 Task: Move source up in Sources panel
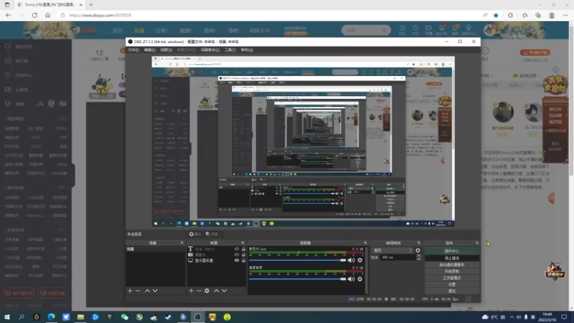[217, 291]
